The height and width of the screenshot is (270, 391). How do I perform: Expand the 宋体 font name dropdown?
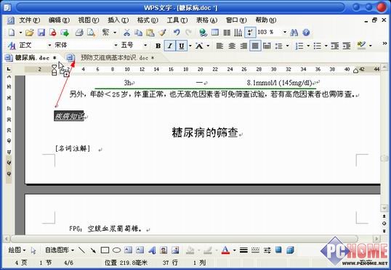click(x=116, y=45)
